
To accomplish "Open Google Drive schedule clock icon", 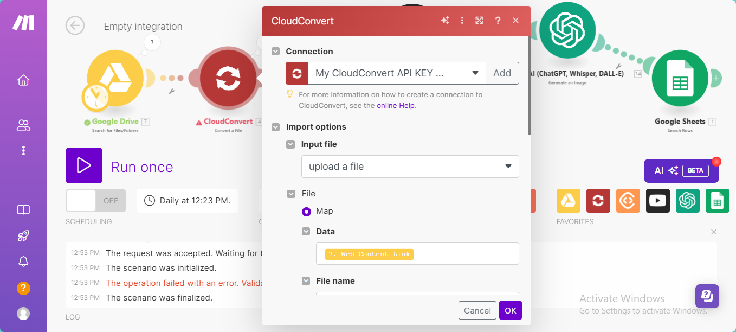I will click(96, 97).
